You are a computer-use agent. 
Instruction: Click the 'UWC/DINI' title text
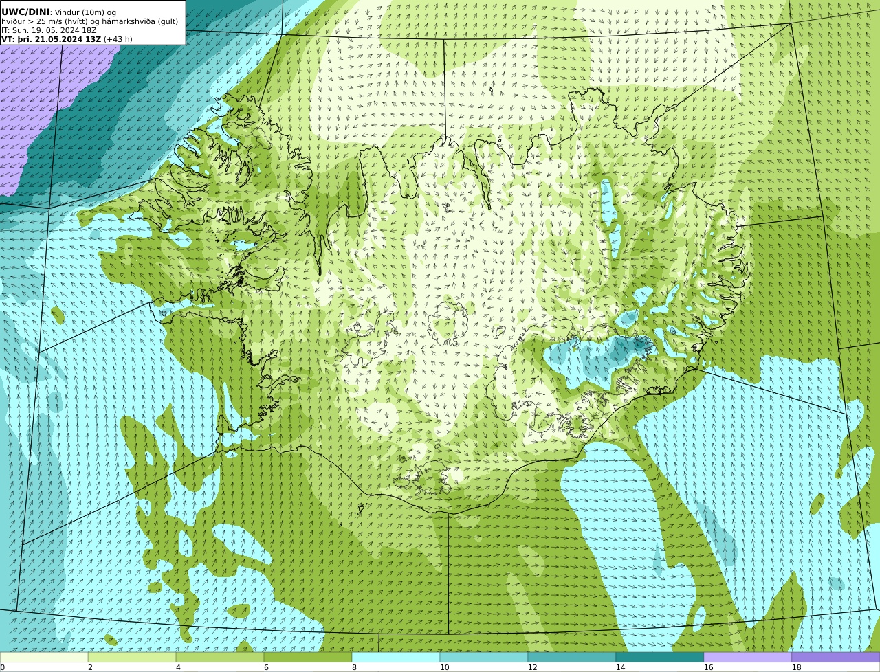coord(25,12)
